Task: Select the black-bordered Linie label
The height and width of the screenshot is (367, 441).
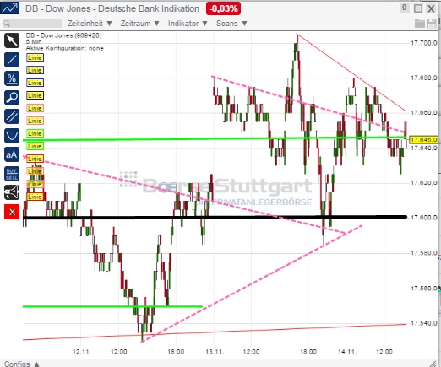Action: click(x=35, y=95)
